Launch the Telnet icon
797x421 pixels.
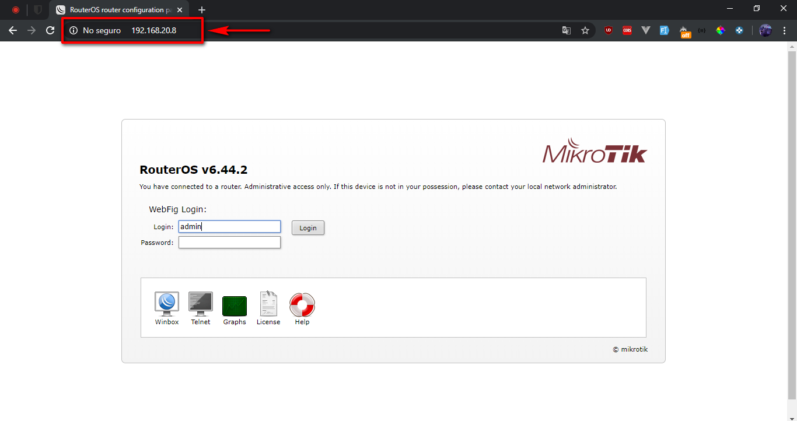click(x=201, y=304)
